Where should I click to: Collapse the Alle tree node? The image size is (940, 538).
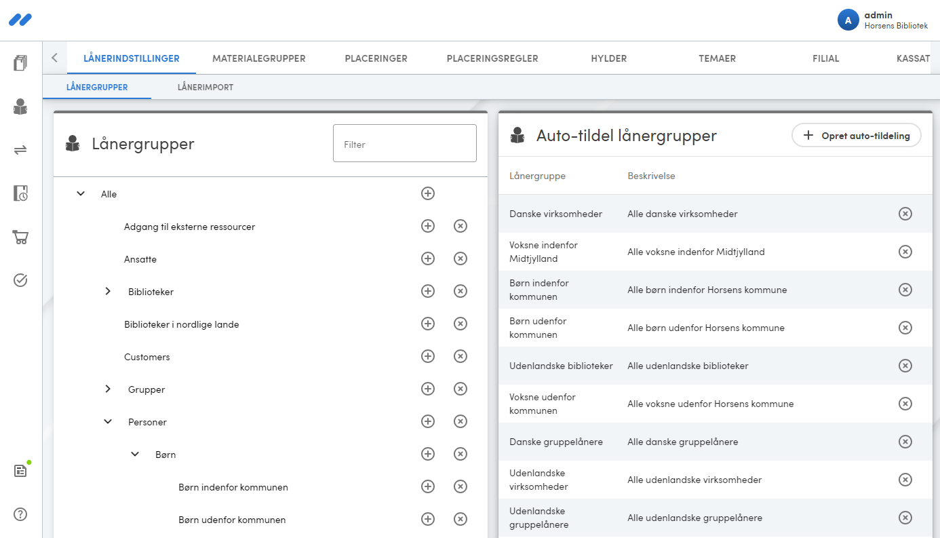81,194
